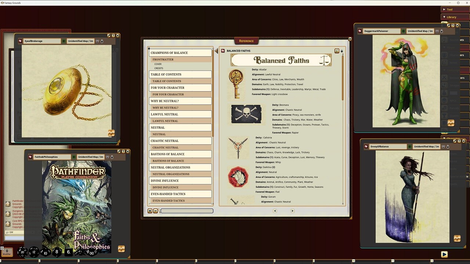Screen dimensions: 470x264
Task: Expand the Tool section in the right sidebar
Action: pos(449,9)
